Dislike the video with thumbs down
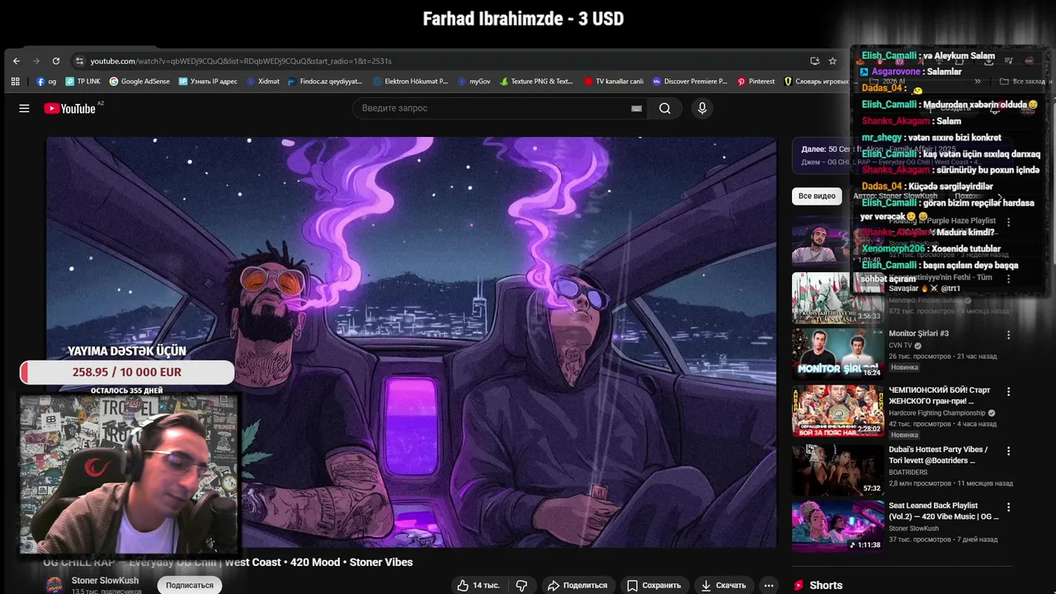The width and height of the screenshot is (1056, 594). (521, 585)
